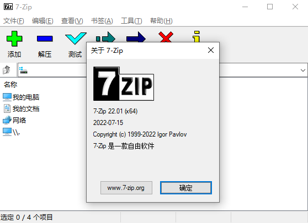Click the 7z app icon in title bar
This screenshot has height=223, width=308.
(8, 7)
